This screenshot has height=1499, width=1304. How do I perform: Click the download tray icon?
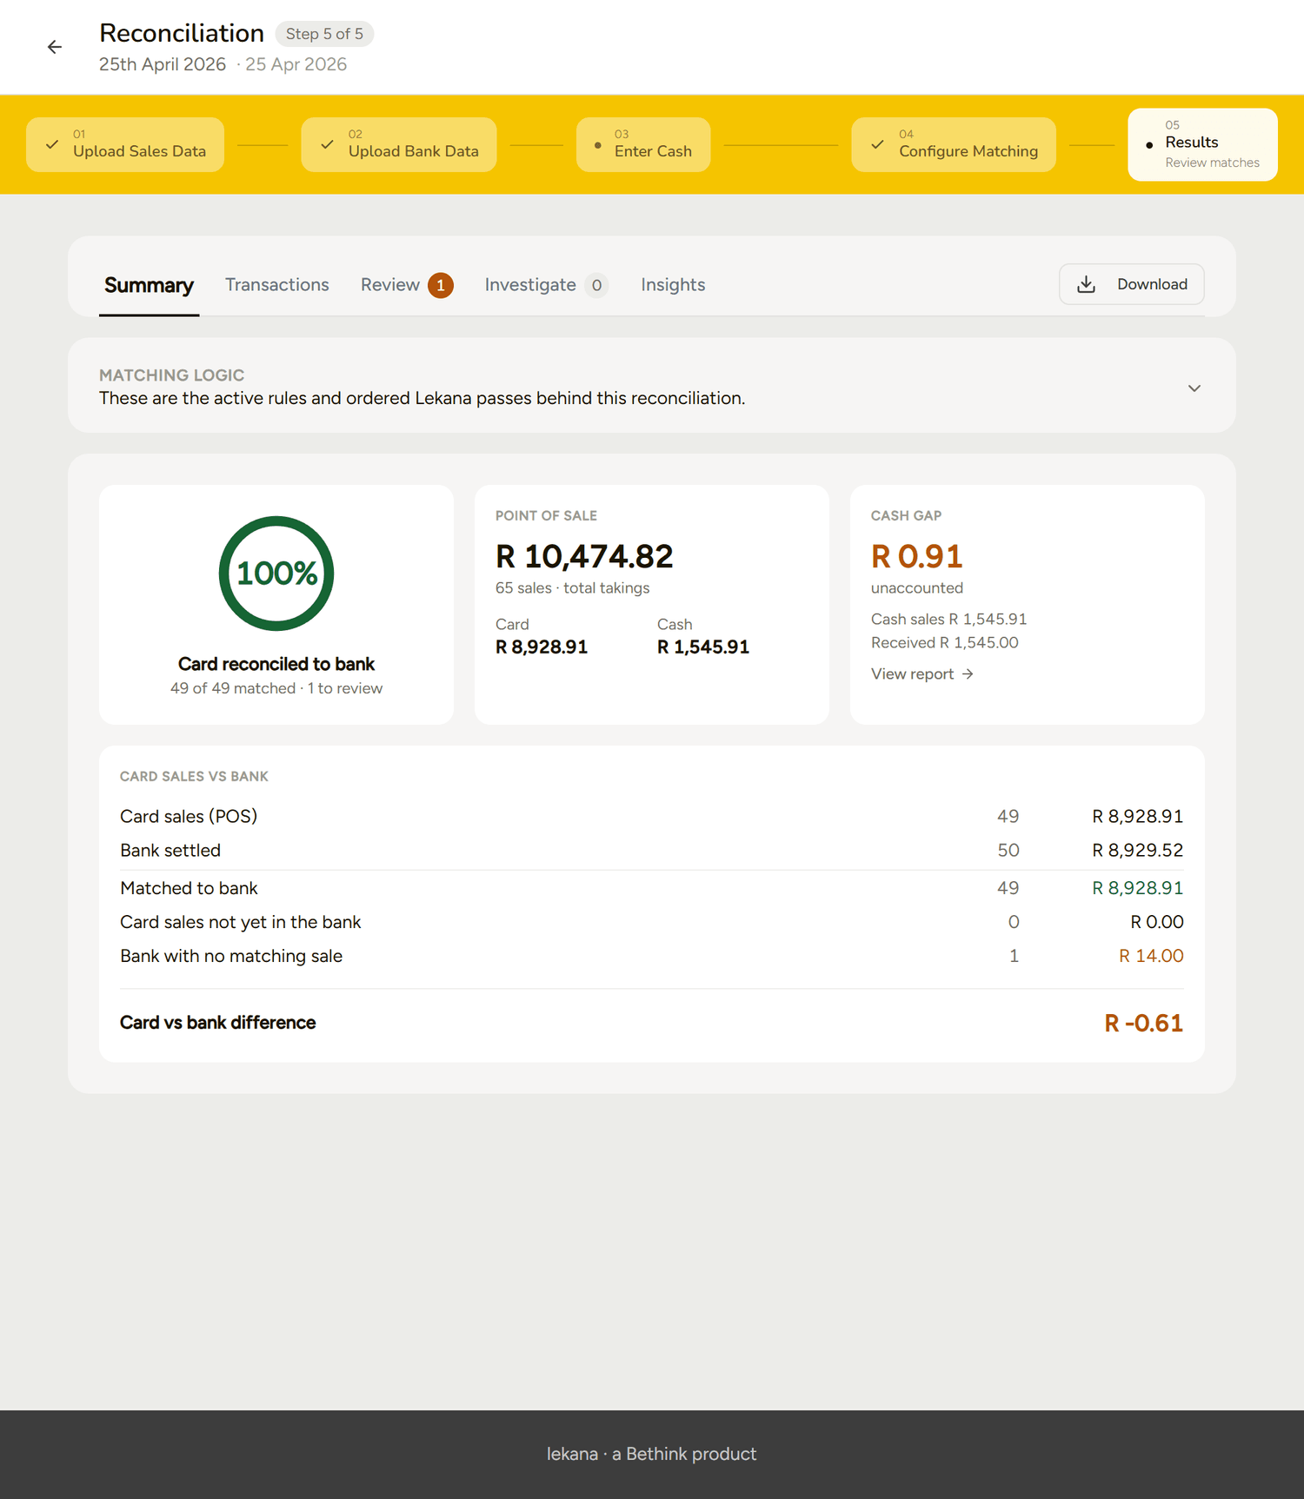[1086, 284]
